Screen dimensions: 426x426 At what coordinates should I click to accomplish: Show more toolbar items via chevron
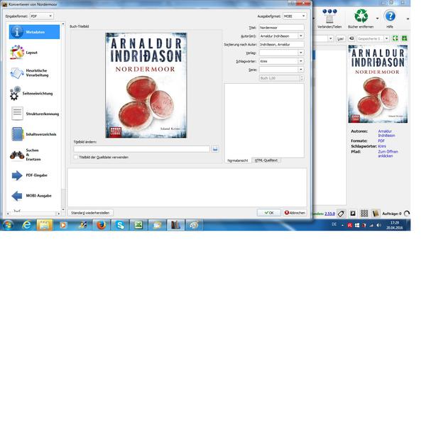(408, 18)
